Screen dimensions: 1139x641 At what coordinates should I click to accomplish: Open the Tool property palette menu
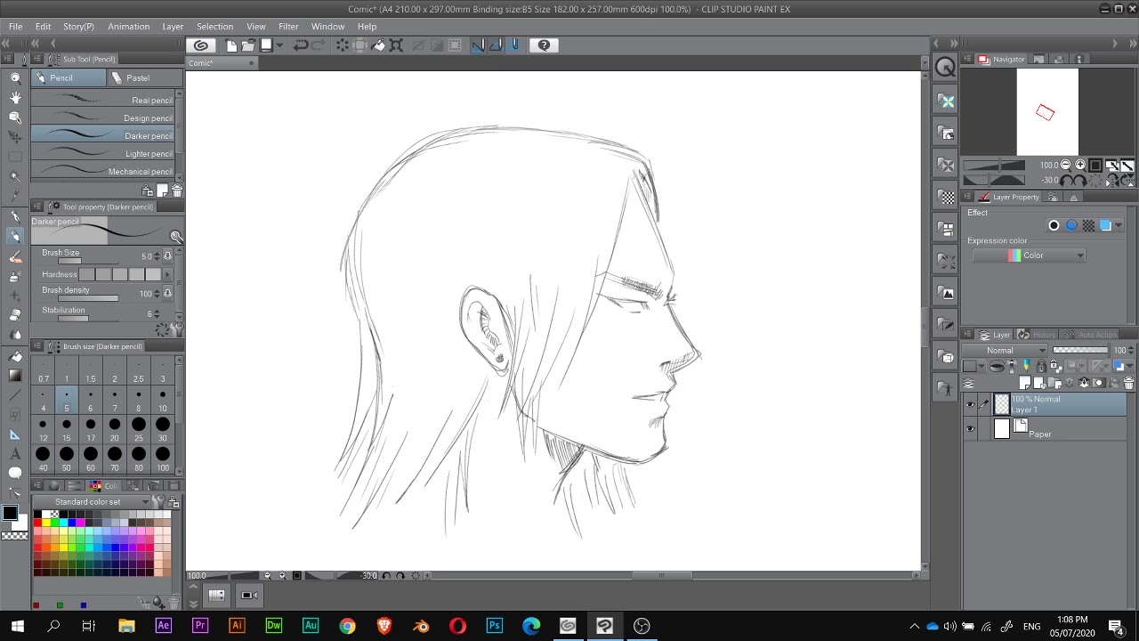(x=36, y=207)
